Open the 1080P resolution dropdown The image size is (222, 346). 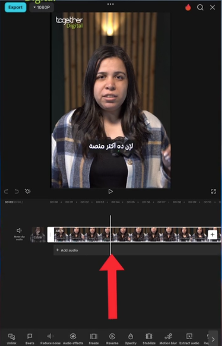coord(42,7)
